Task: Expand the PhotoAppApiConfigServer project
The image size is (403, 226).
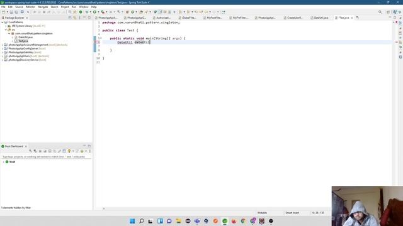Action: tap(3, 48)
